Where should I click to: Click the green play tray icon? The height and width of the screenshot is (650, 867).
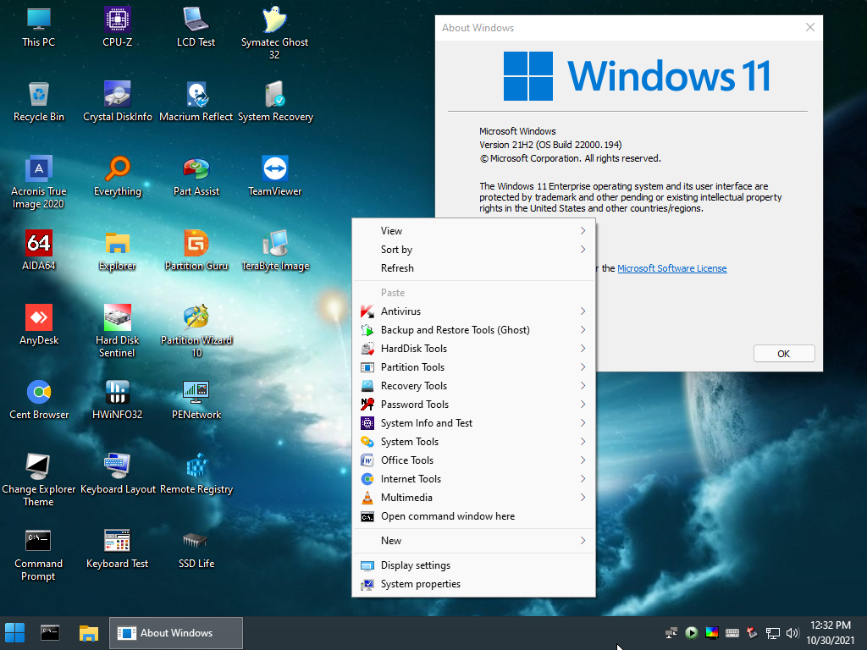(x=691, y=633)
